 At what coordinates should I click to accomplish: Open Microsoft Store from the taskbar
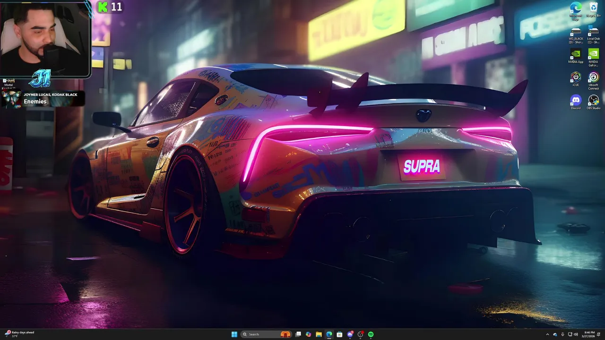click(x=339, y=334)
